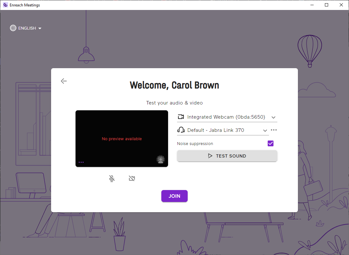The width and height of the screenshot is (349, 255).
Task: Click the play icon on Test Sound
Action: 210,156
